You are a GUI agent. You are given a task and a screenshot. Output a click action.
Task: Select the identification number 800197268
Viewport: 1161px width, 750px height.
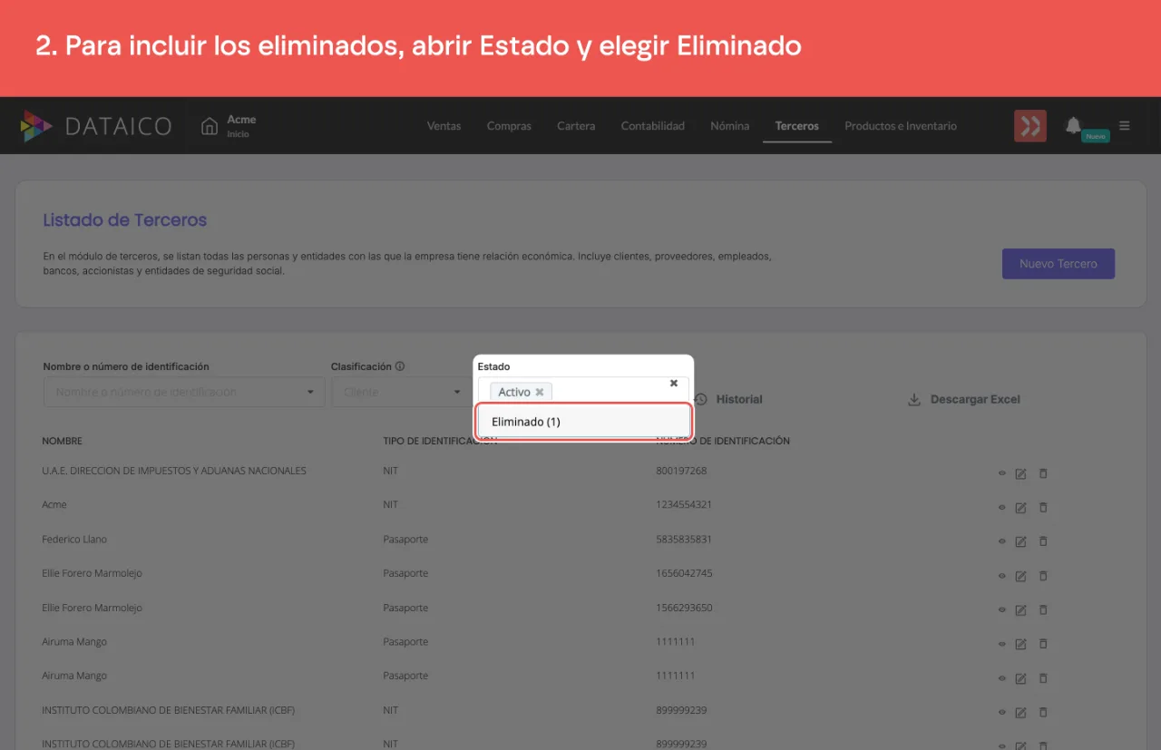coord(681,471)
